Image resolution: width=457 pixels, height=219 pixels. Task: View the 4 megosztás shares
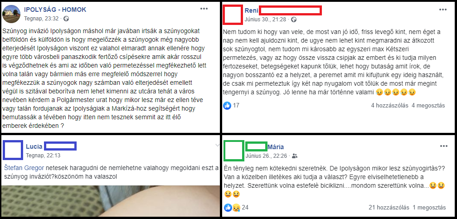pyautogui.click(x=428, y=106)
